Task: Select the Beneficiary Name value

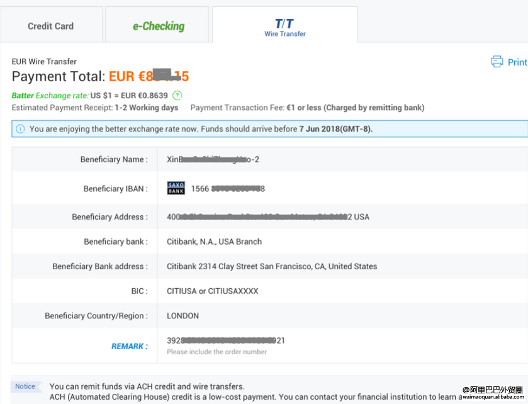Action: point(213,159)
